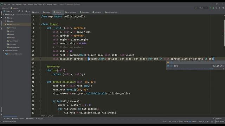Click drawing.py file icon in project tree
Screen dimensions: 225x126
coord(8,28)
